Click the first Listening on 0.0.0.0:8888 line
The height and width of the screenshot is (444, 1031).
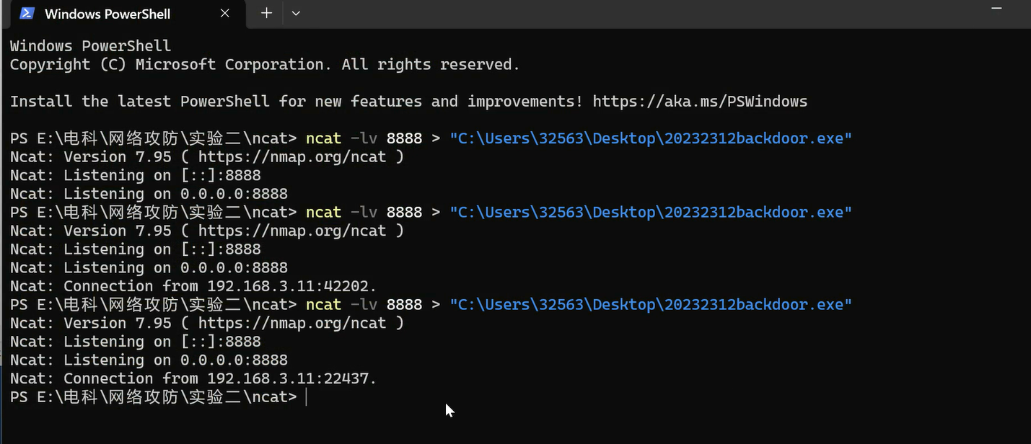[149, 194]
